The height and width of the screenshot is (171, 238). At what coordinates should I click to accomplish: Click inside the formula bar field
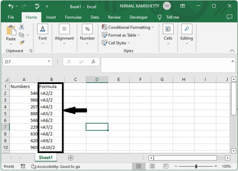coord(166,65)
